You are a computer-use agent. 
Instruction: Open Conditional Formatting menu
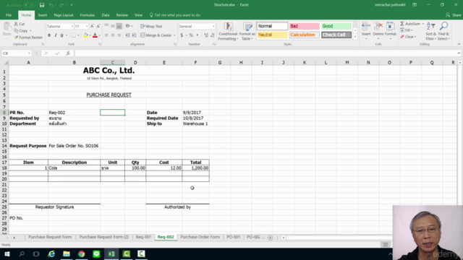(x=228, y=31)
